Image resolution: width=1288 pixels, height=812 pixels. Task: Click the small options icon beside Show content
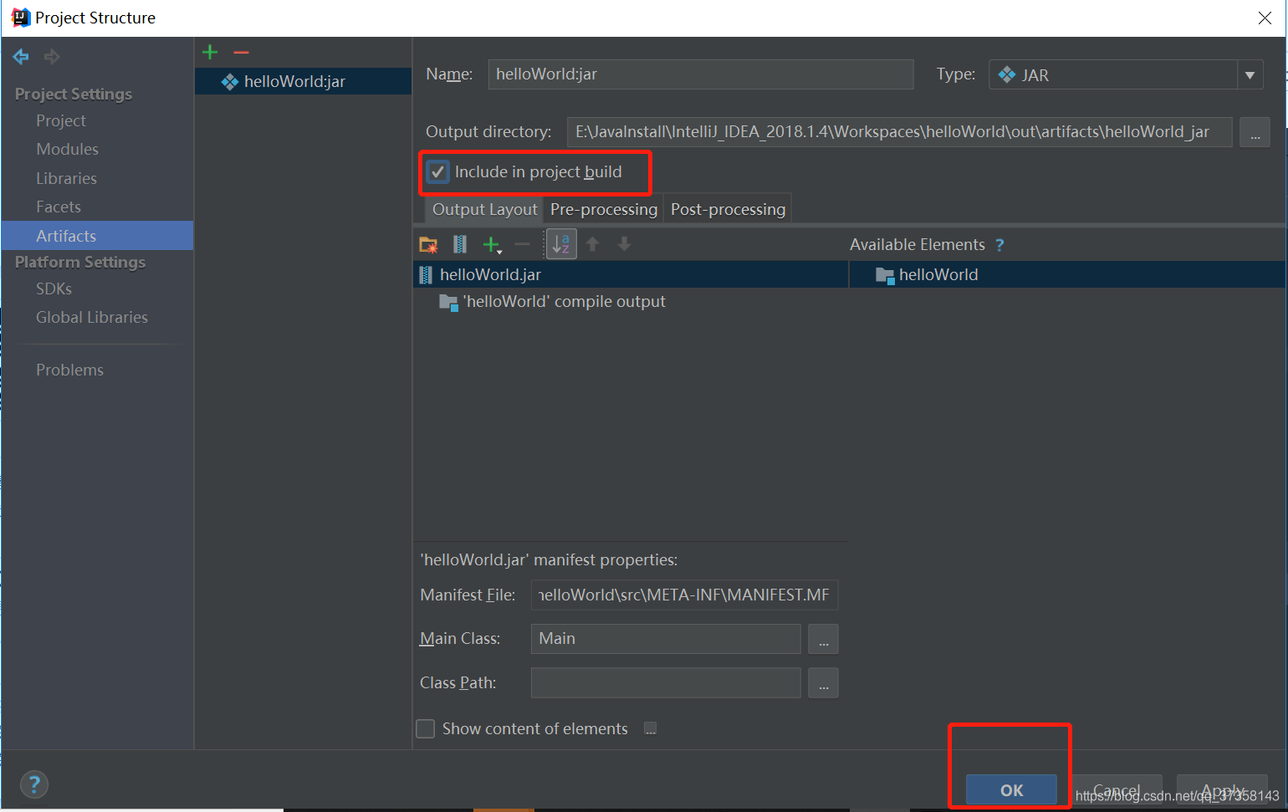coord(650,728)
